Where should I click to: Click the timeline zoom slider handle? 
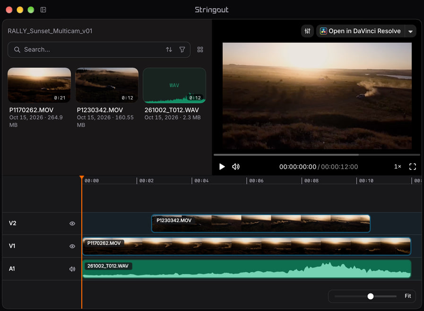pos(371,296)
